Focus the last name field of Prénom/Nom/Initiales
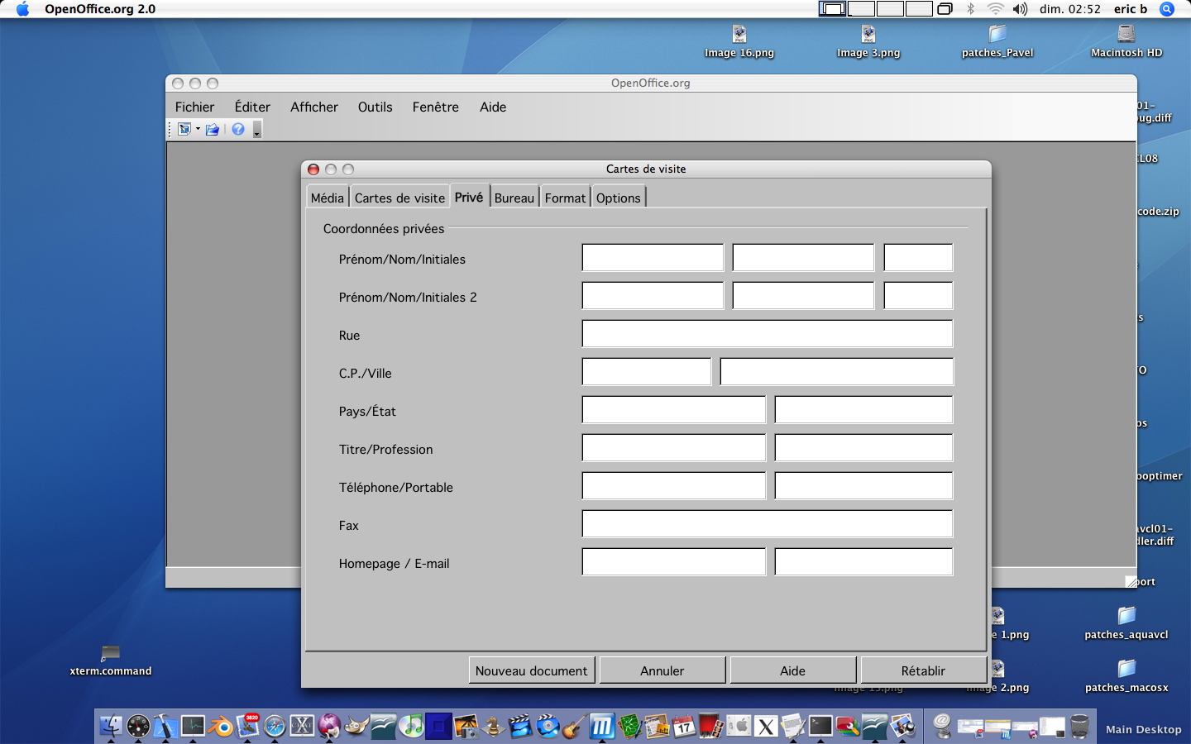 click(803, 258)
